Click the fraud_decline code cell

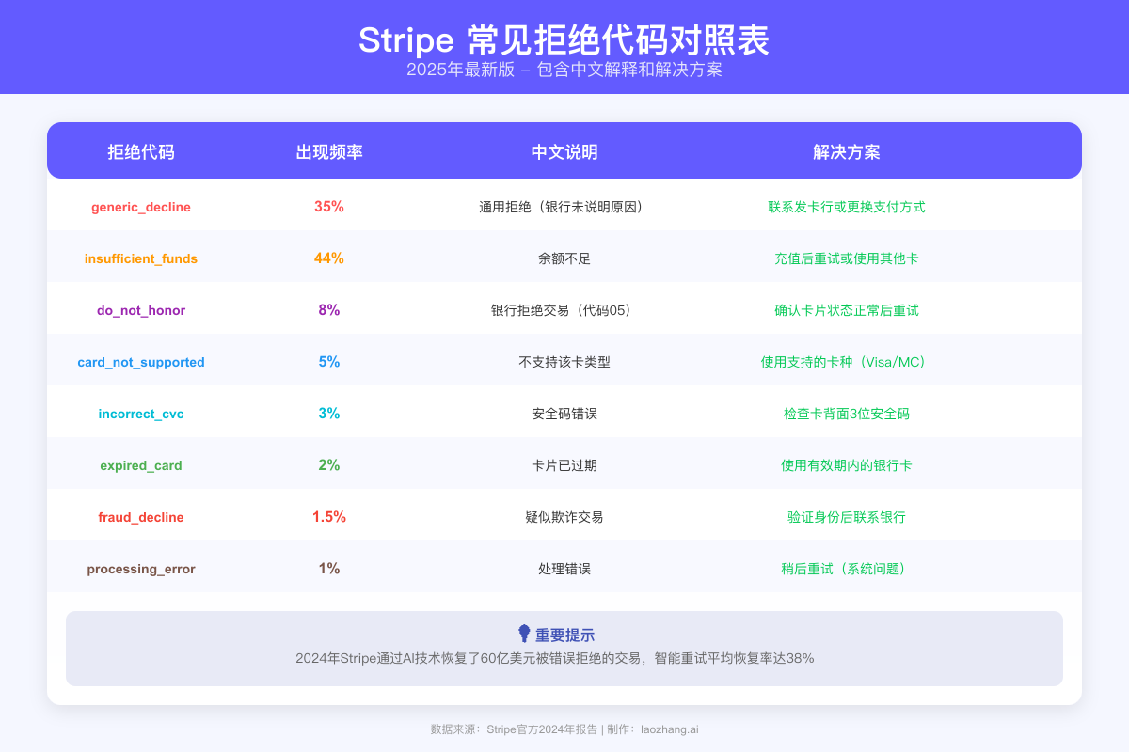[141, 517]
